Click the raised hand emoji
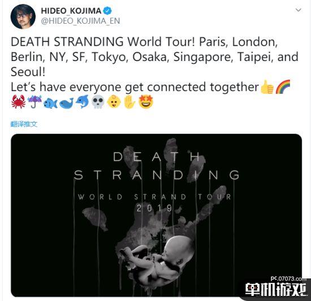This screenshot has height=301, width=311. [x=129, y=102]
